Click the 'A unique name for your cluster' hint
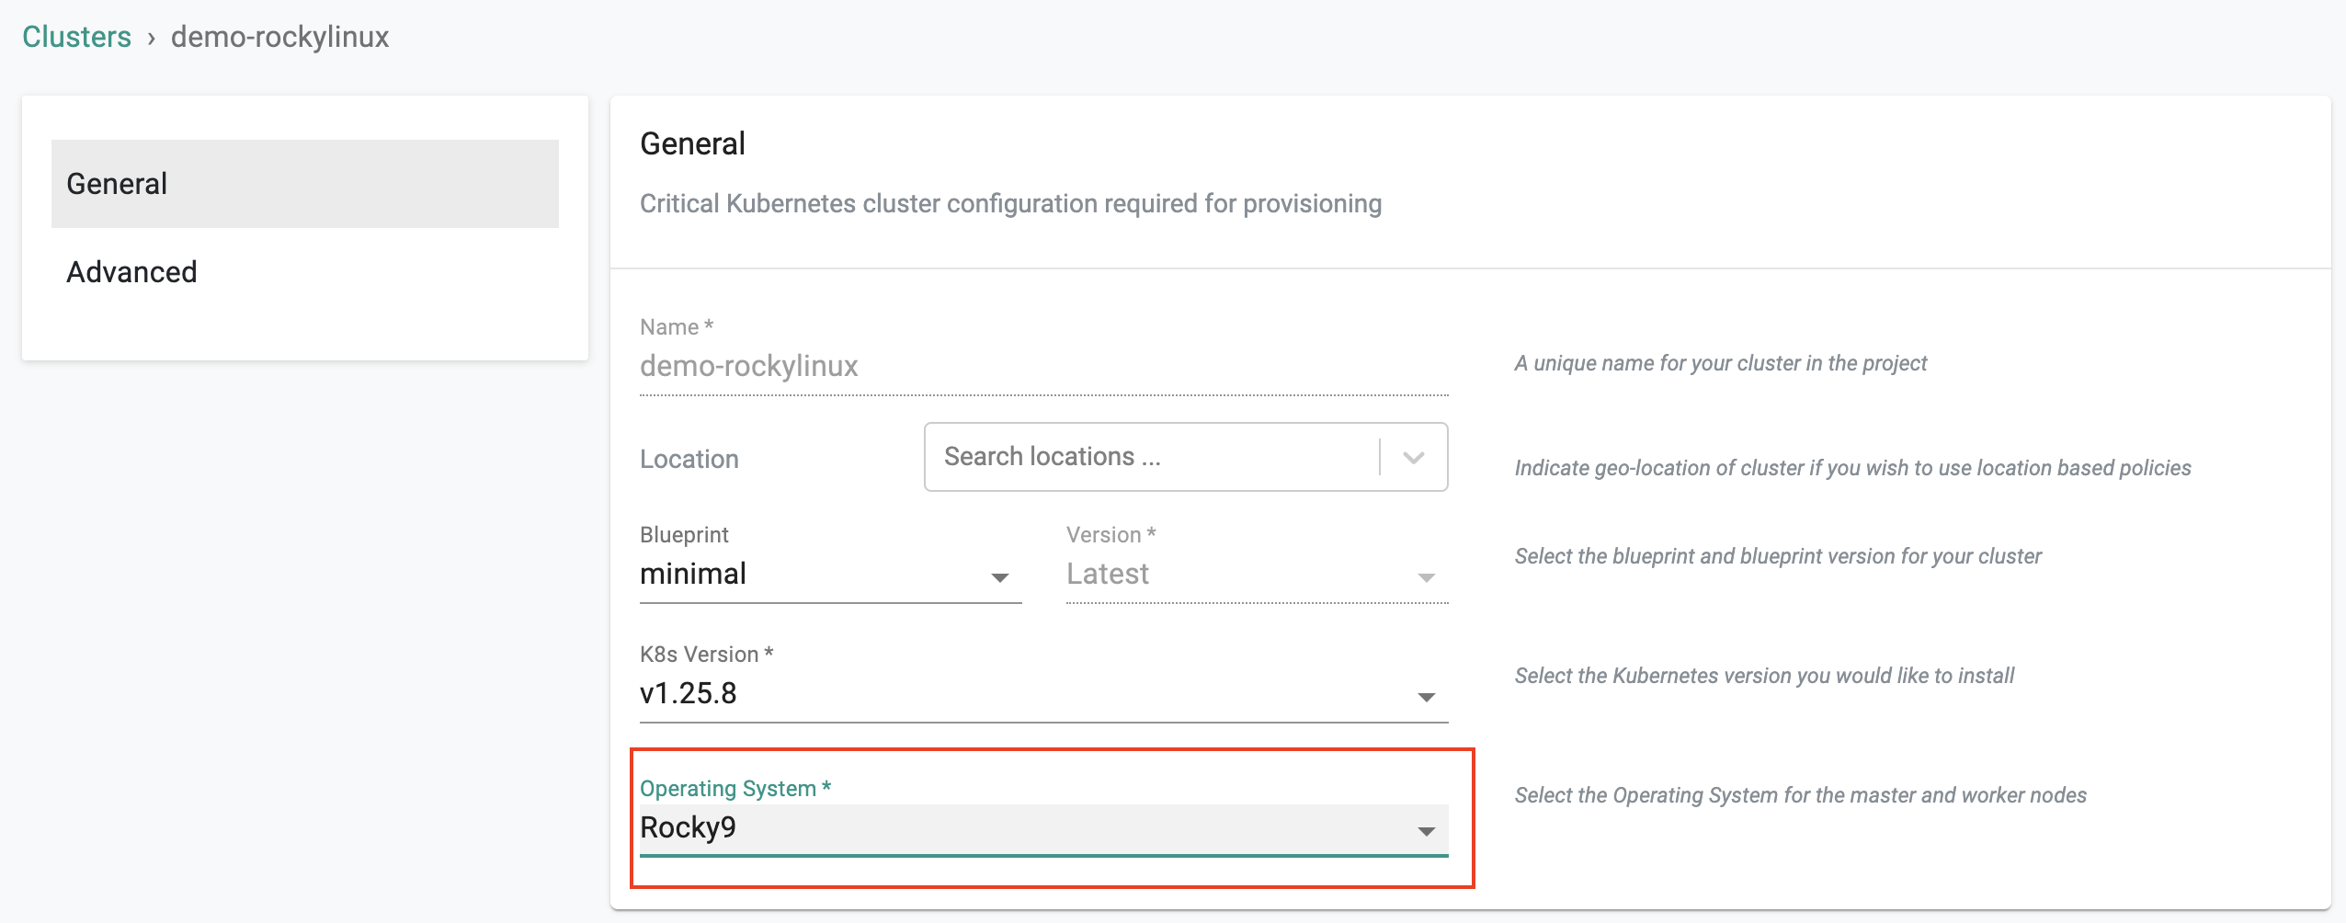 coord(1721,363)
